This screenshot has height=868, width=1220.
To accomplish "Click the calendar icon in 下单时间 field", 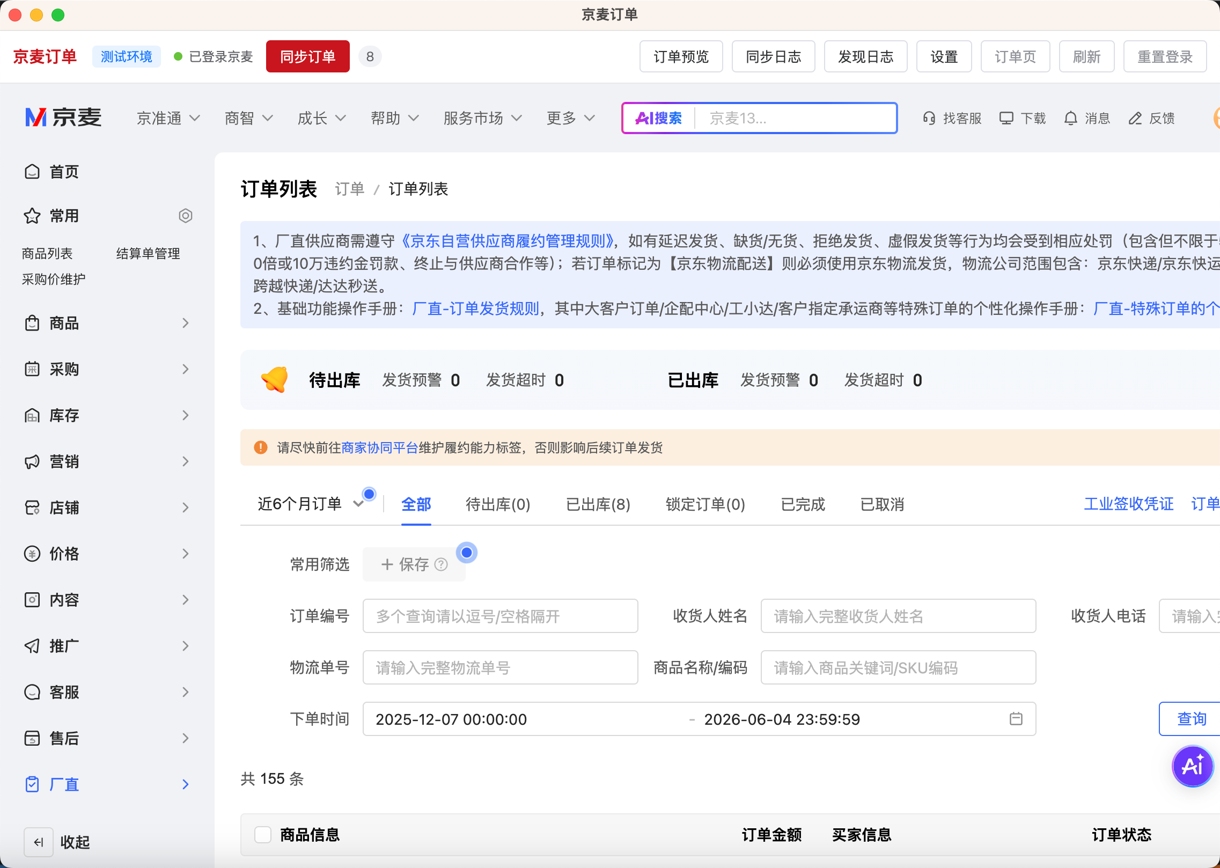I will 1016,719.
